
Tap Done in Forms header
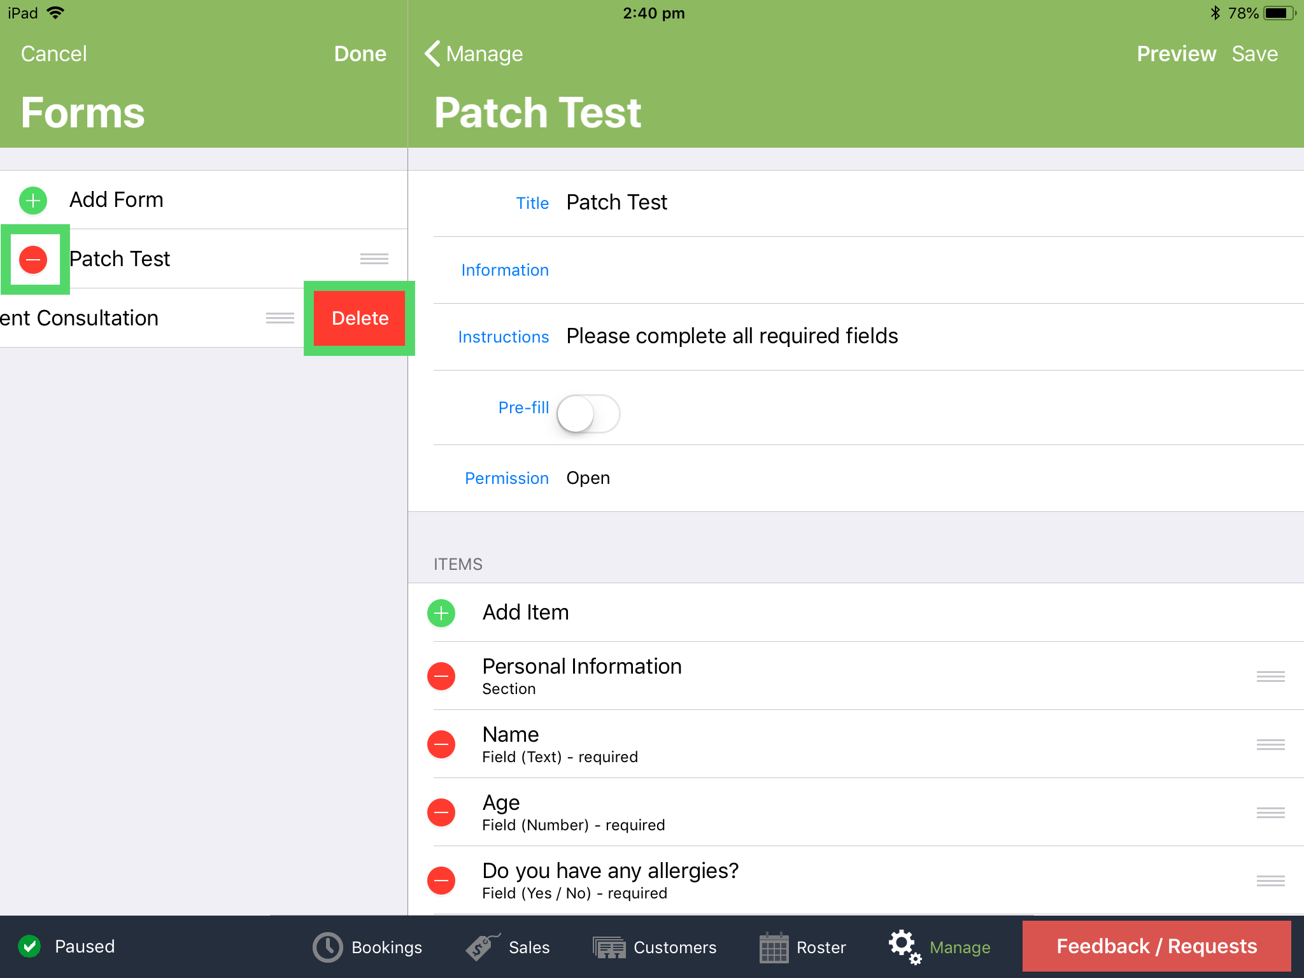360,54
